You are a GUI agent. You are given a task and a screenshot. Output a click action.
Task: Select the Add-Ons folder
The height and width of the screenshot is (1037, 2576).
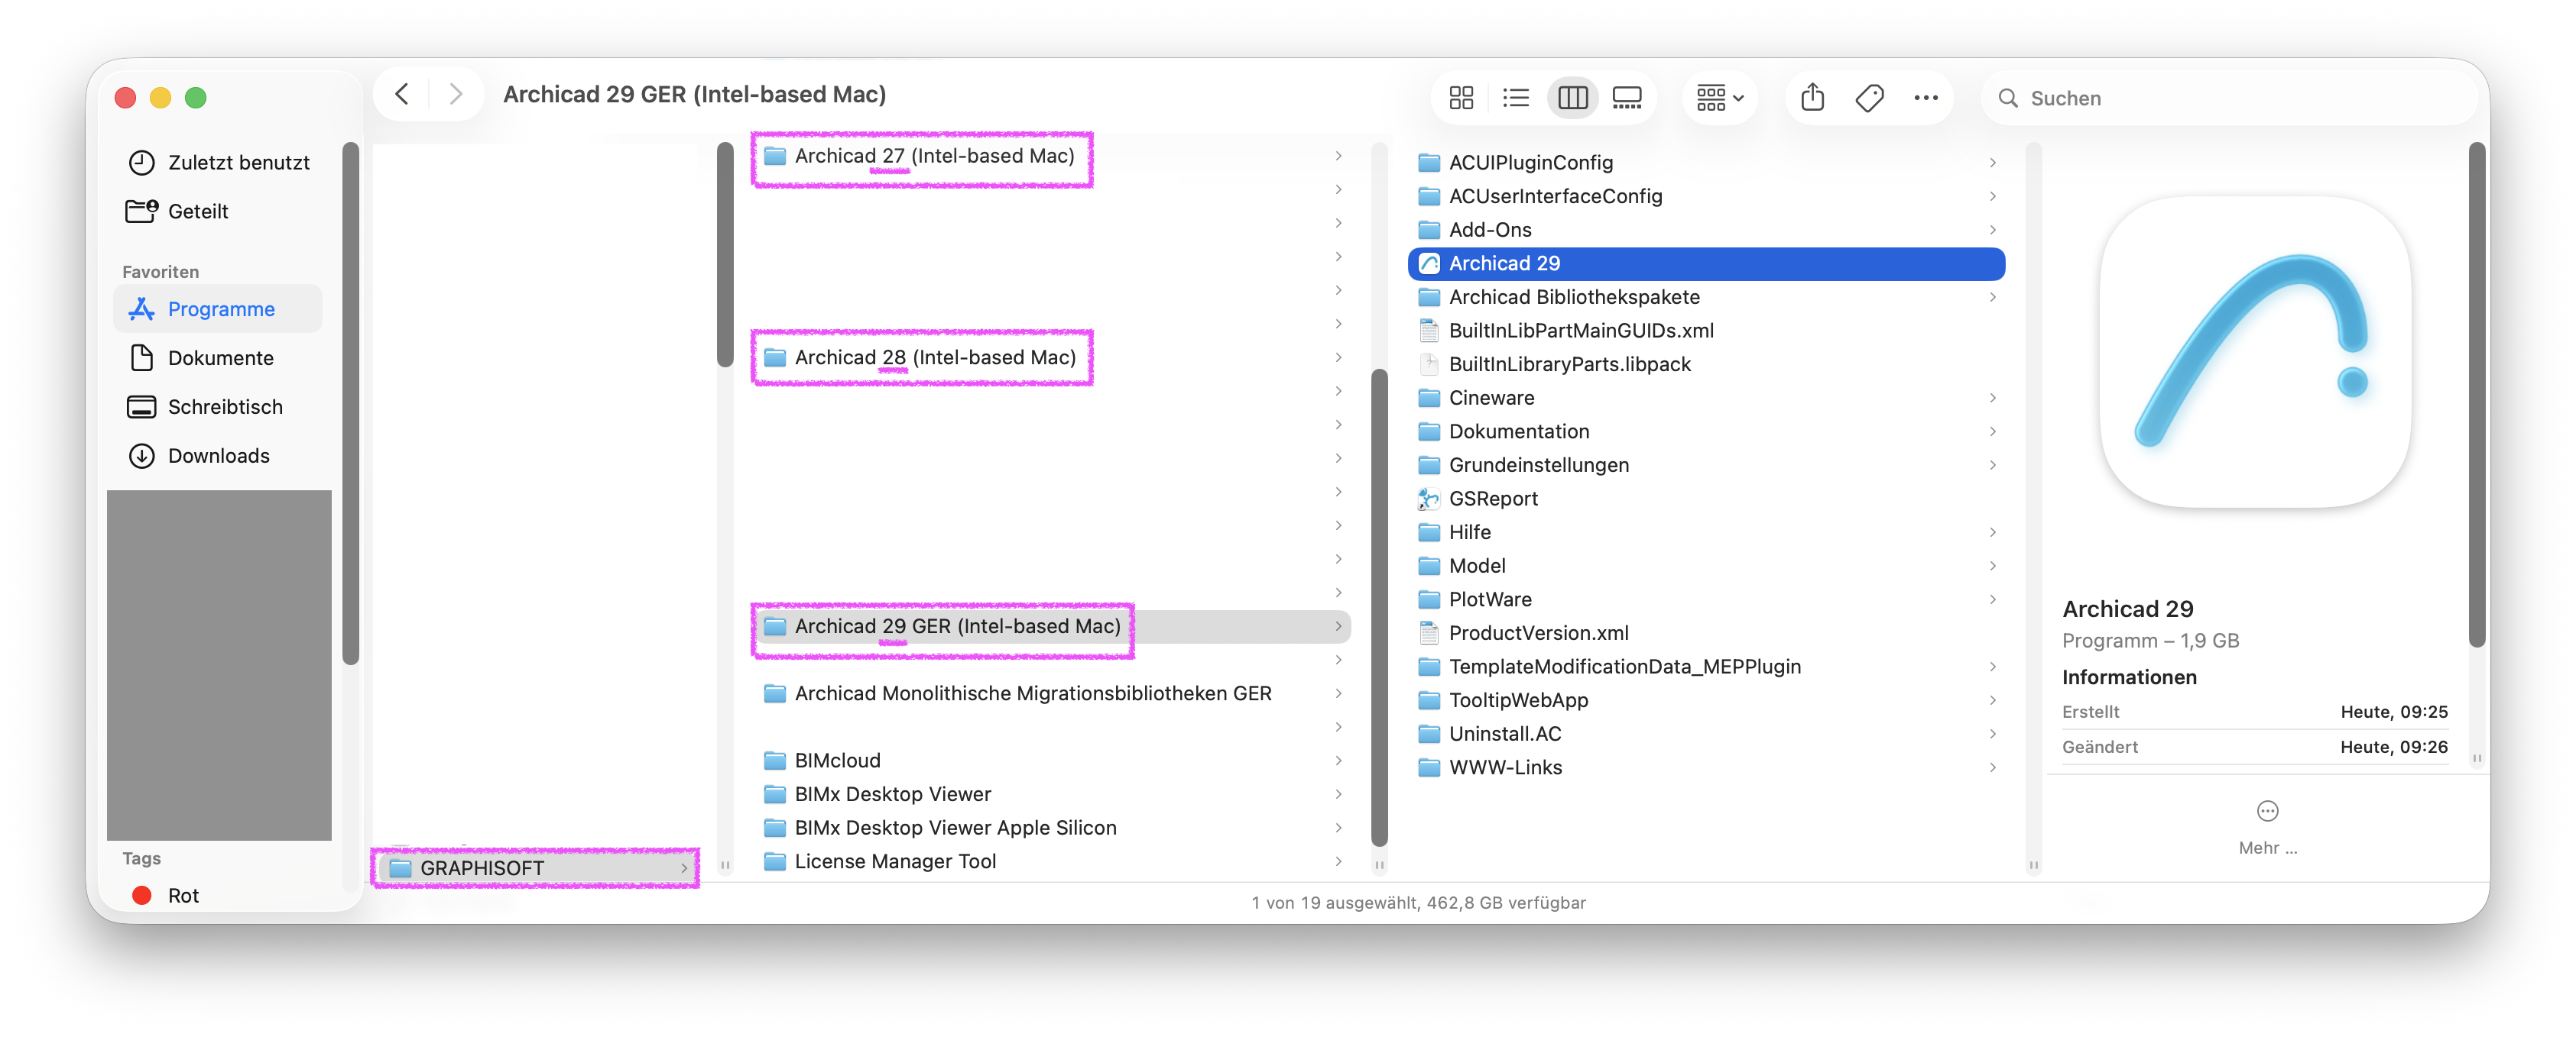[1706, 231]
